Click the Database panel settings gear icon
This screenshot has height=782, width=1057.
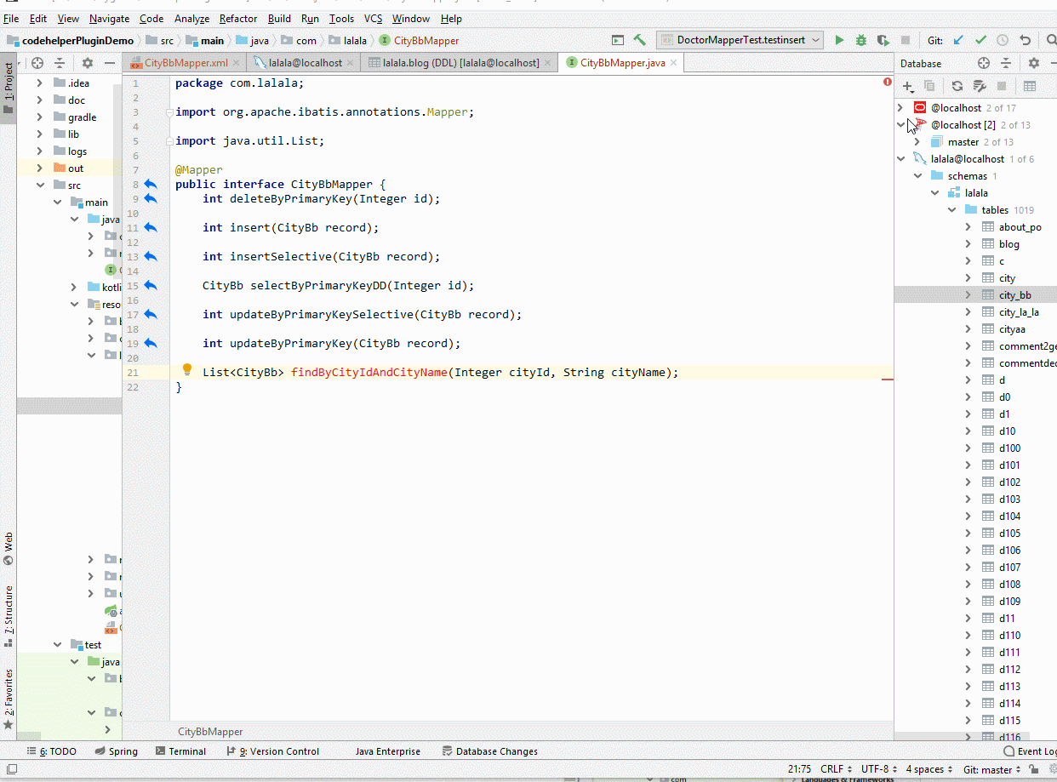tap(1033, 62)
